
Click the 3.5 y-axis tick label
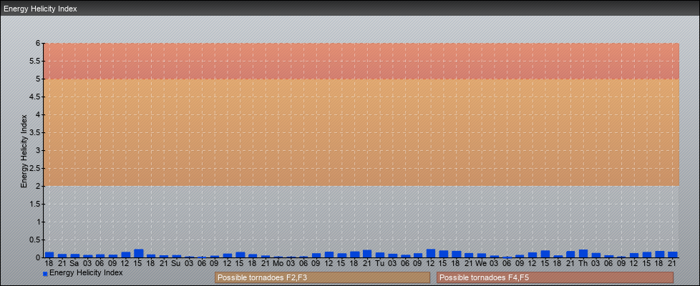[x=36, y=132]
